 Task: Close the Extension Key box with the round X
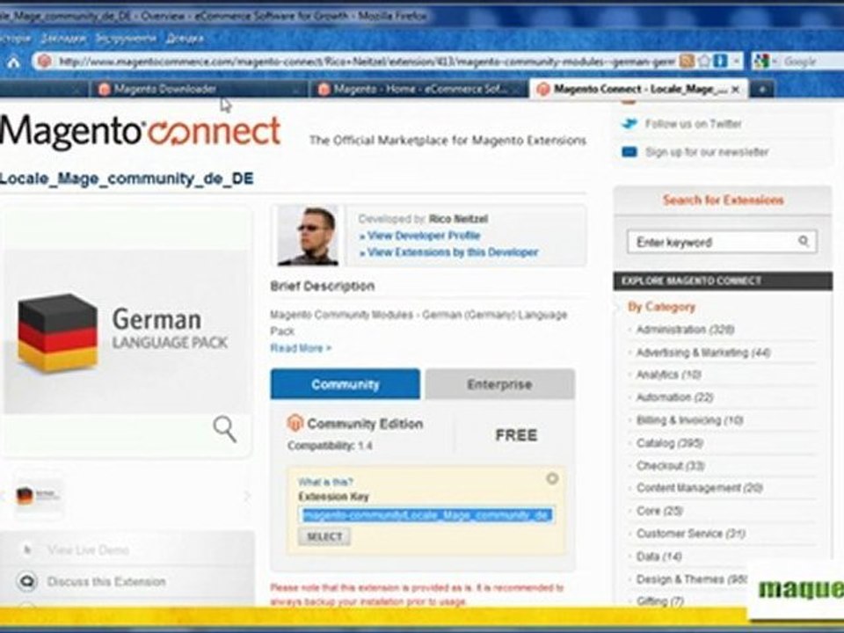tap(552, 478)
